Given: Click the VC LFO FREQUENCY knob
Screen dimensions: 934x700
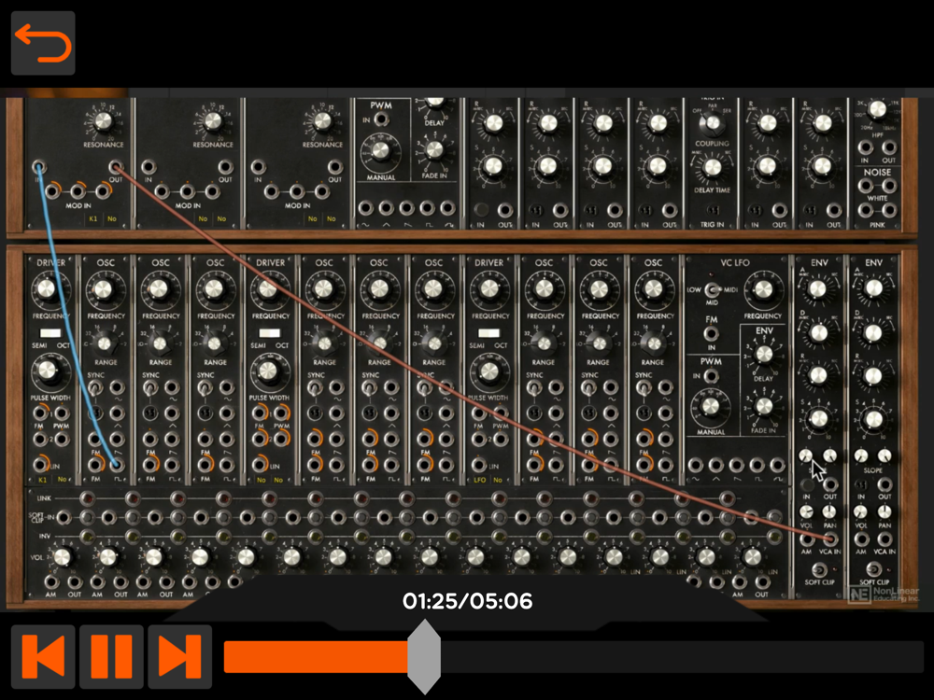Looking at the screenshot, I should coord(762,290).
